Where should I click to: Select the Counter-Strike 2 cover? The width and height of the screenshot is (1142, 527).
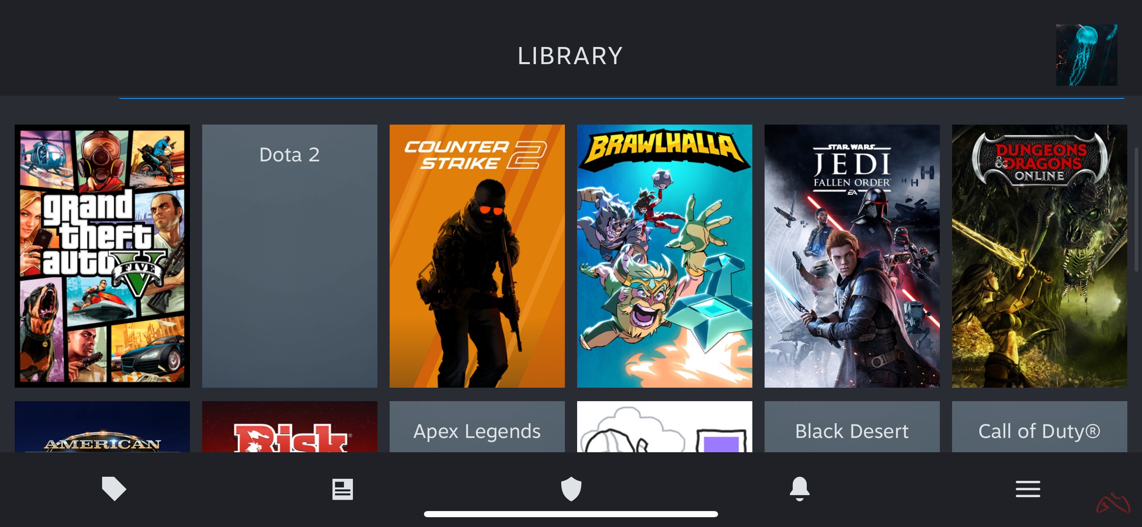(477, 256)
